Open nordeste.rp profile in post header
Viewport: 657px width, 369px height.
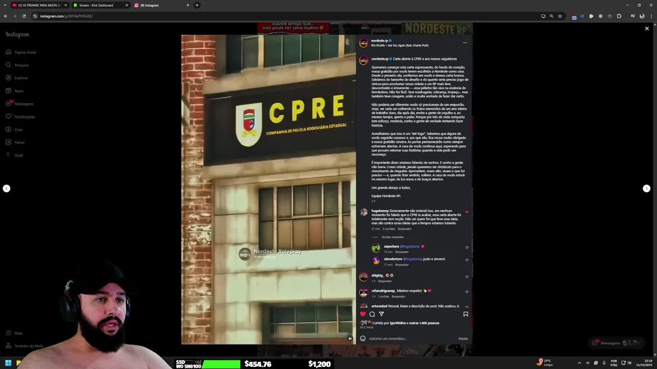379,40
